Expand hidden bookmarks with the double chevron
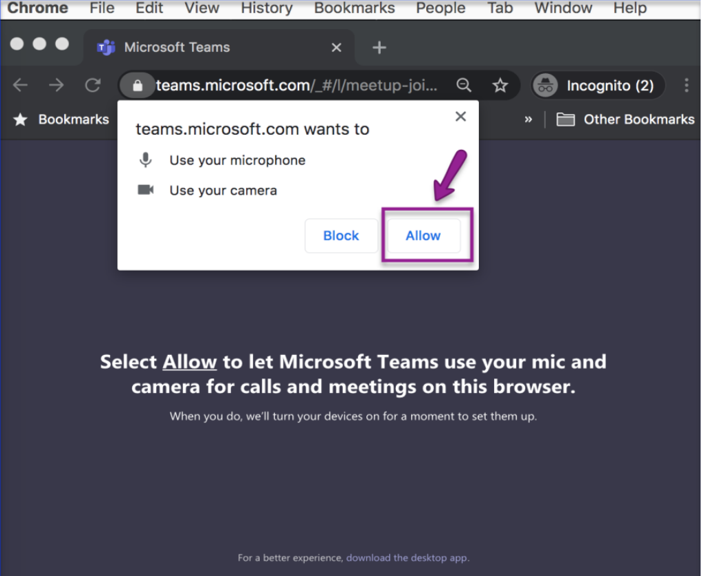 pyautogui.click(x=529, y=119)
